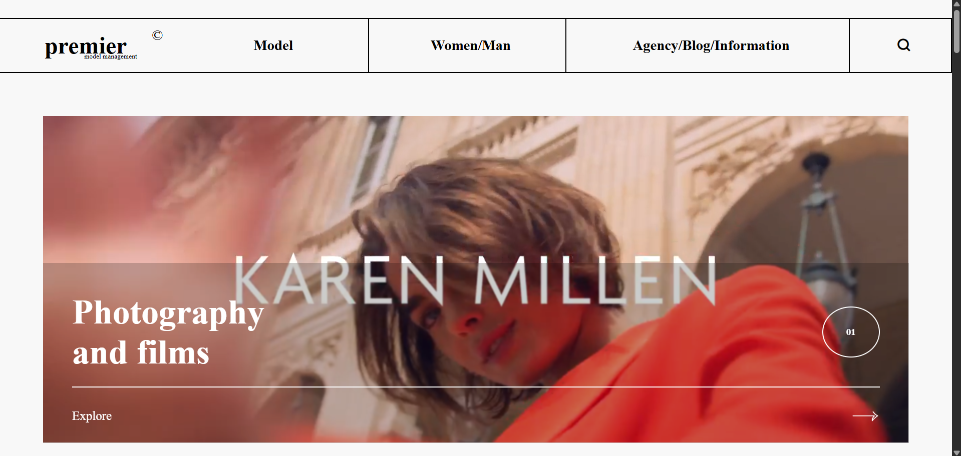Click the scrollbar down arrow
Screen dimensions: 961x456
tap(956, 452)
